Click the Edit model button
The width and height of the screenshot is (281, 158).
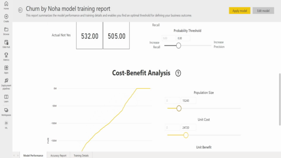[x=263, y=11]
